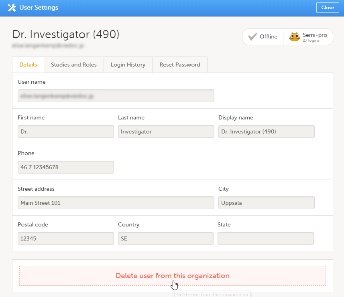
Task: Select the First name field containing Dr.
Action: (65, 131)
